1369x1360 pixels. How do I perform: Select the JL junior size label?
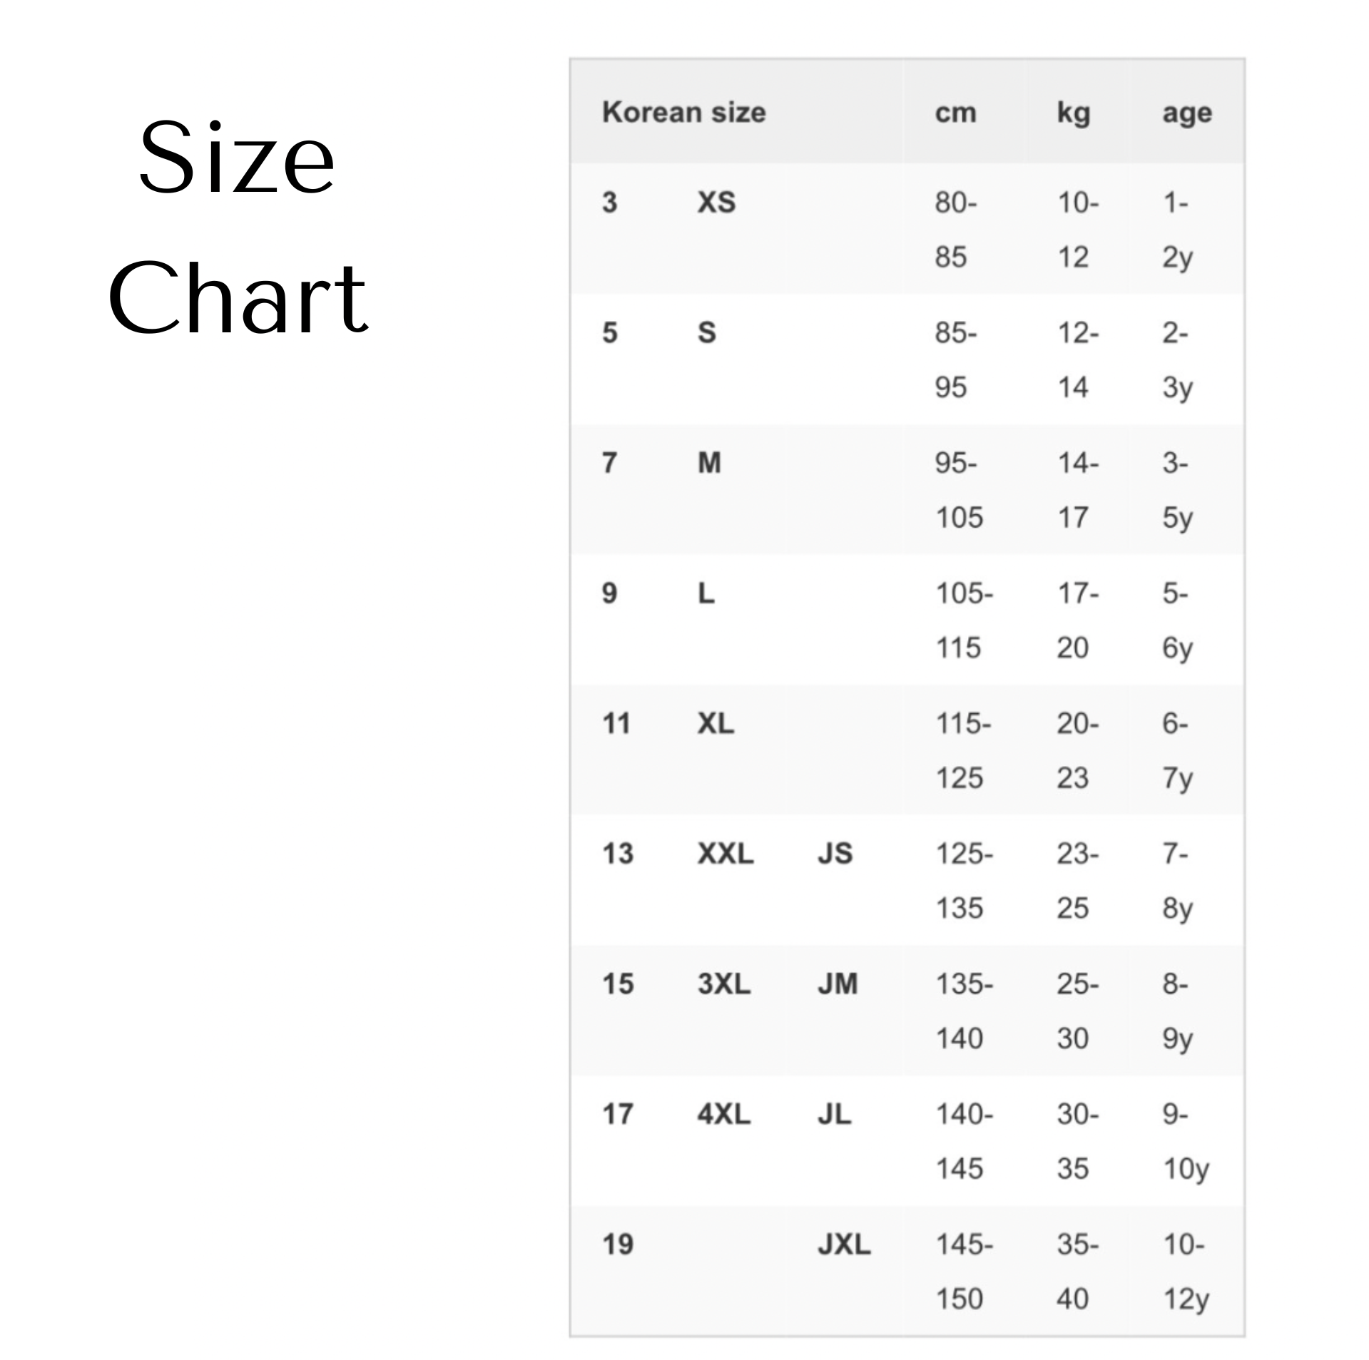coord(835,1114)
